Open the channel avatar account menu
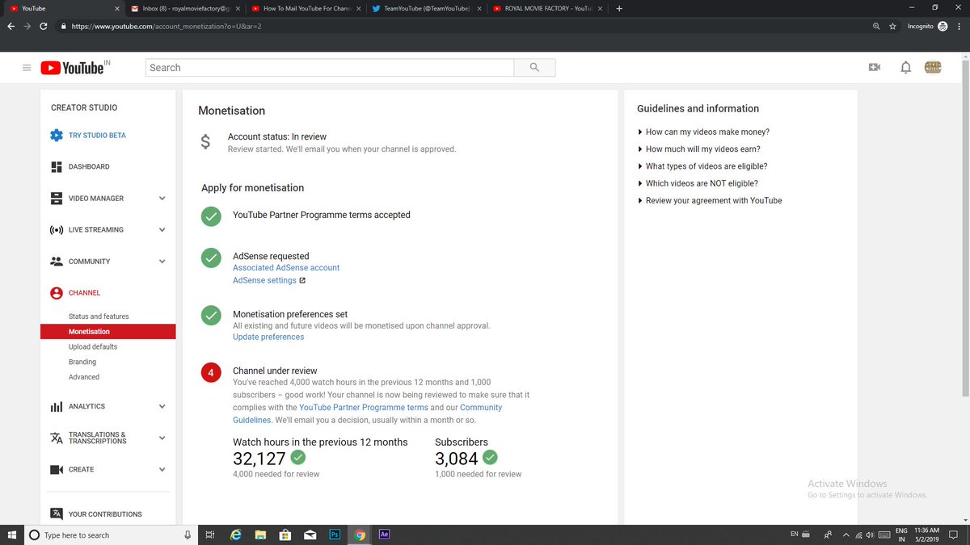The image size is (970, 545). [933, 68]
